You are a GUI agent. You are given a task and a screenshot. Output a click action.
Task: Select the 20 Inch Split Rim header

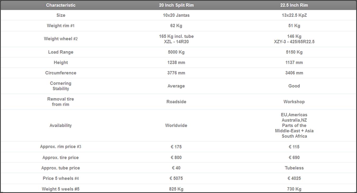pos(176,5)
